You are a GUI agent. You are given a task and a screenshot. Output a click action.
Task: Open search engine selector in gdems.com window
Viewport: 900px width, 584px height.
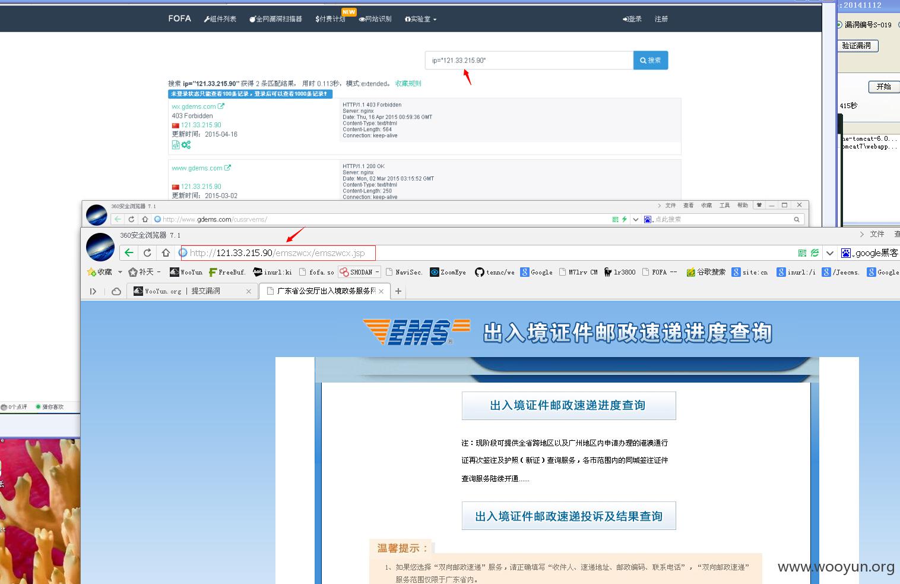pyautogui.click(x=648, y=219)
